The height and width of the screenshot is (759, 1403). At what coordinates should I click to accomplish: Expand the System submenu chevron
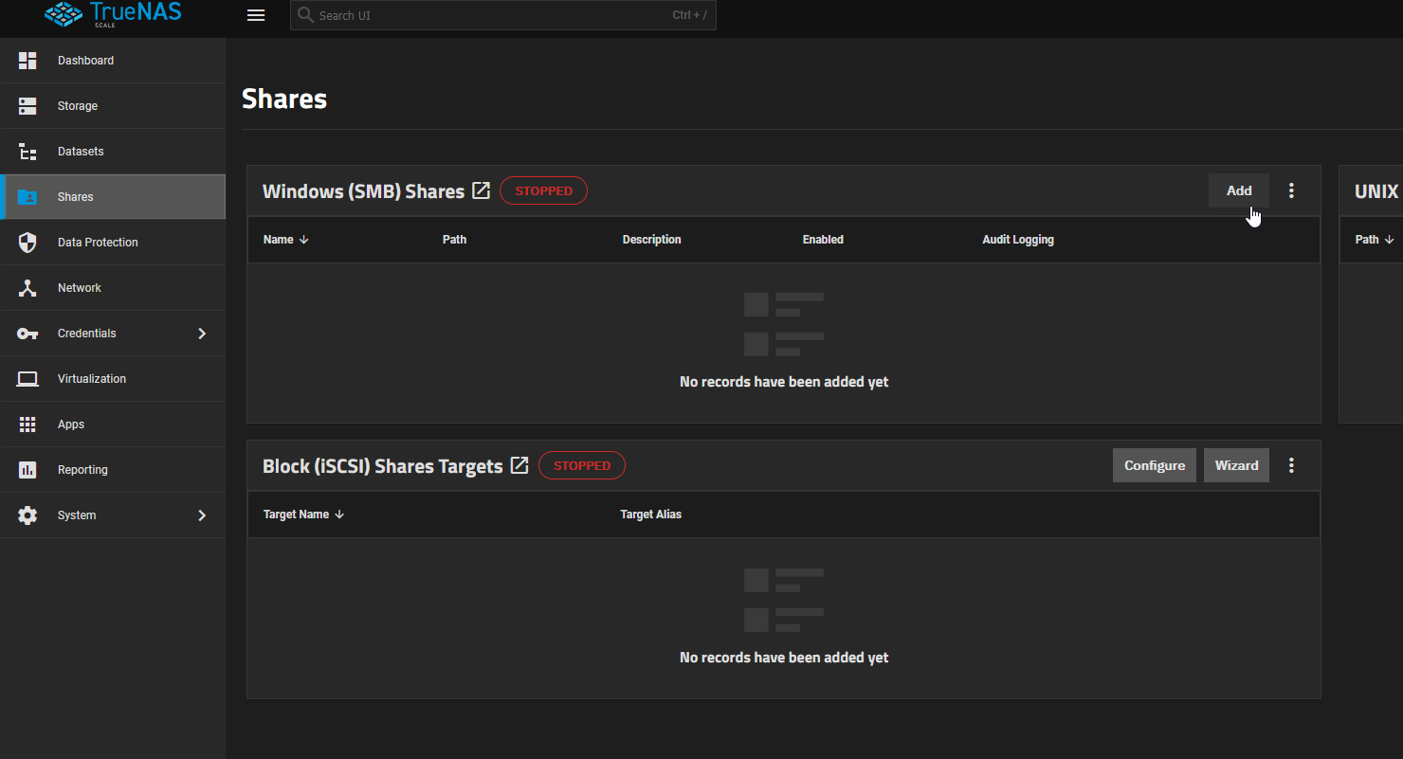pyautogui.click(x=201, y=515)
